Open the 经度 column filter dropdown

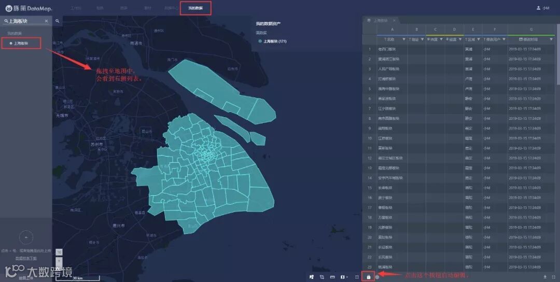coord(460,39)
